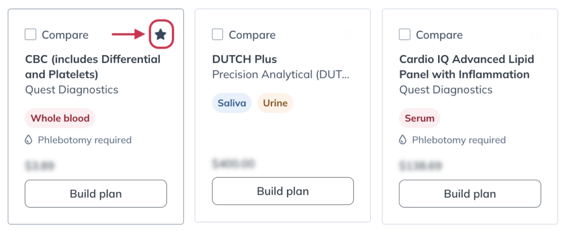Favorite the DUTCH Plus test with faint star
The width and height of the screenshot is (565, 231).
coord(348,35)
